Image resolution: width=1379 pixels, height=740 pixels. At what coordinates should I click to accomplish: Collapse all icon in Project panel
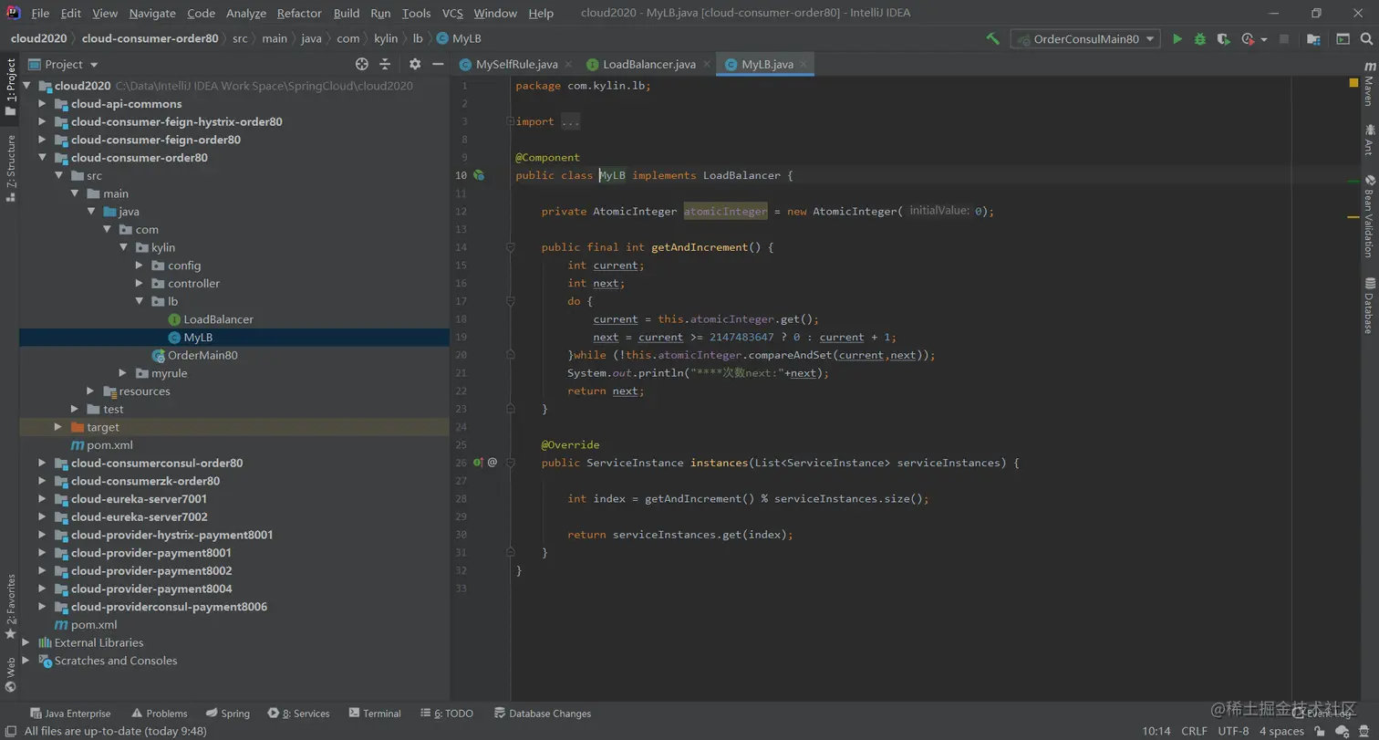(385, 64)
